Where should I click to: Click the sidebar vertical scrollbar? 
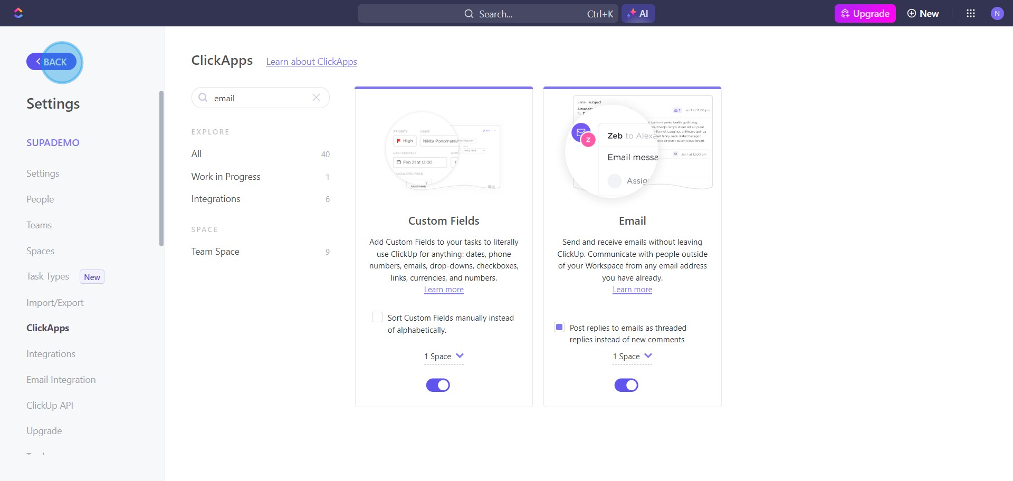161,168
